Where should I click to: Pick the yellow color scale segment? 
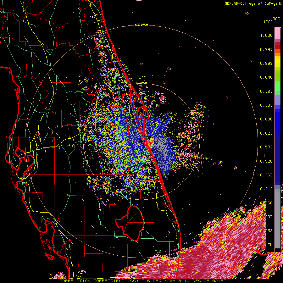pos(278,62)
